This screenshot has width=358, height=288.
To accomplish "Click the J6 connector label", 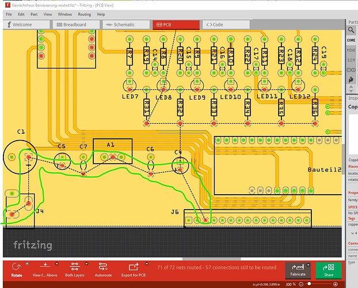I will pos(175,212).
